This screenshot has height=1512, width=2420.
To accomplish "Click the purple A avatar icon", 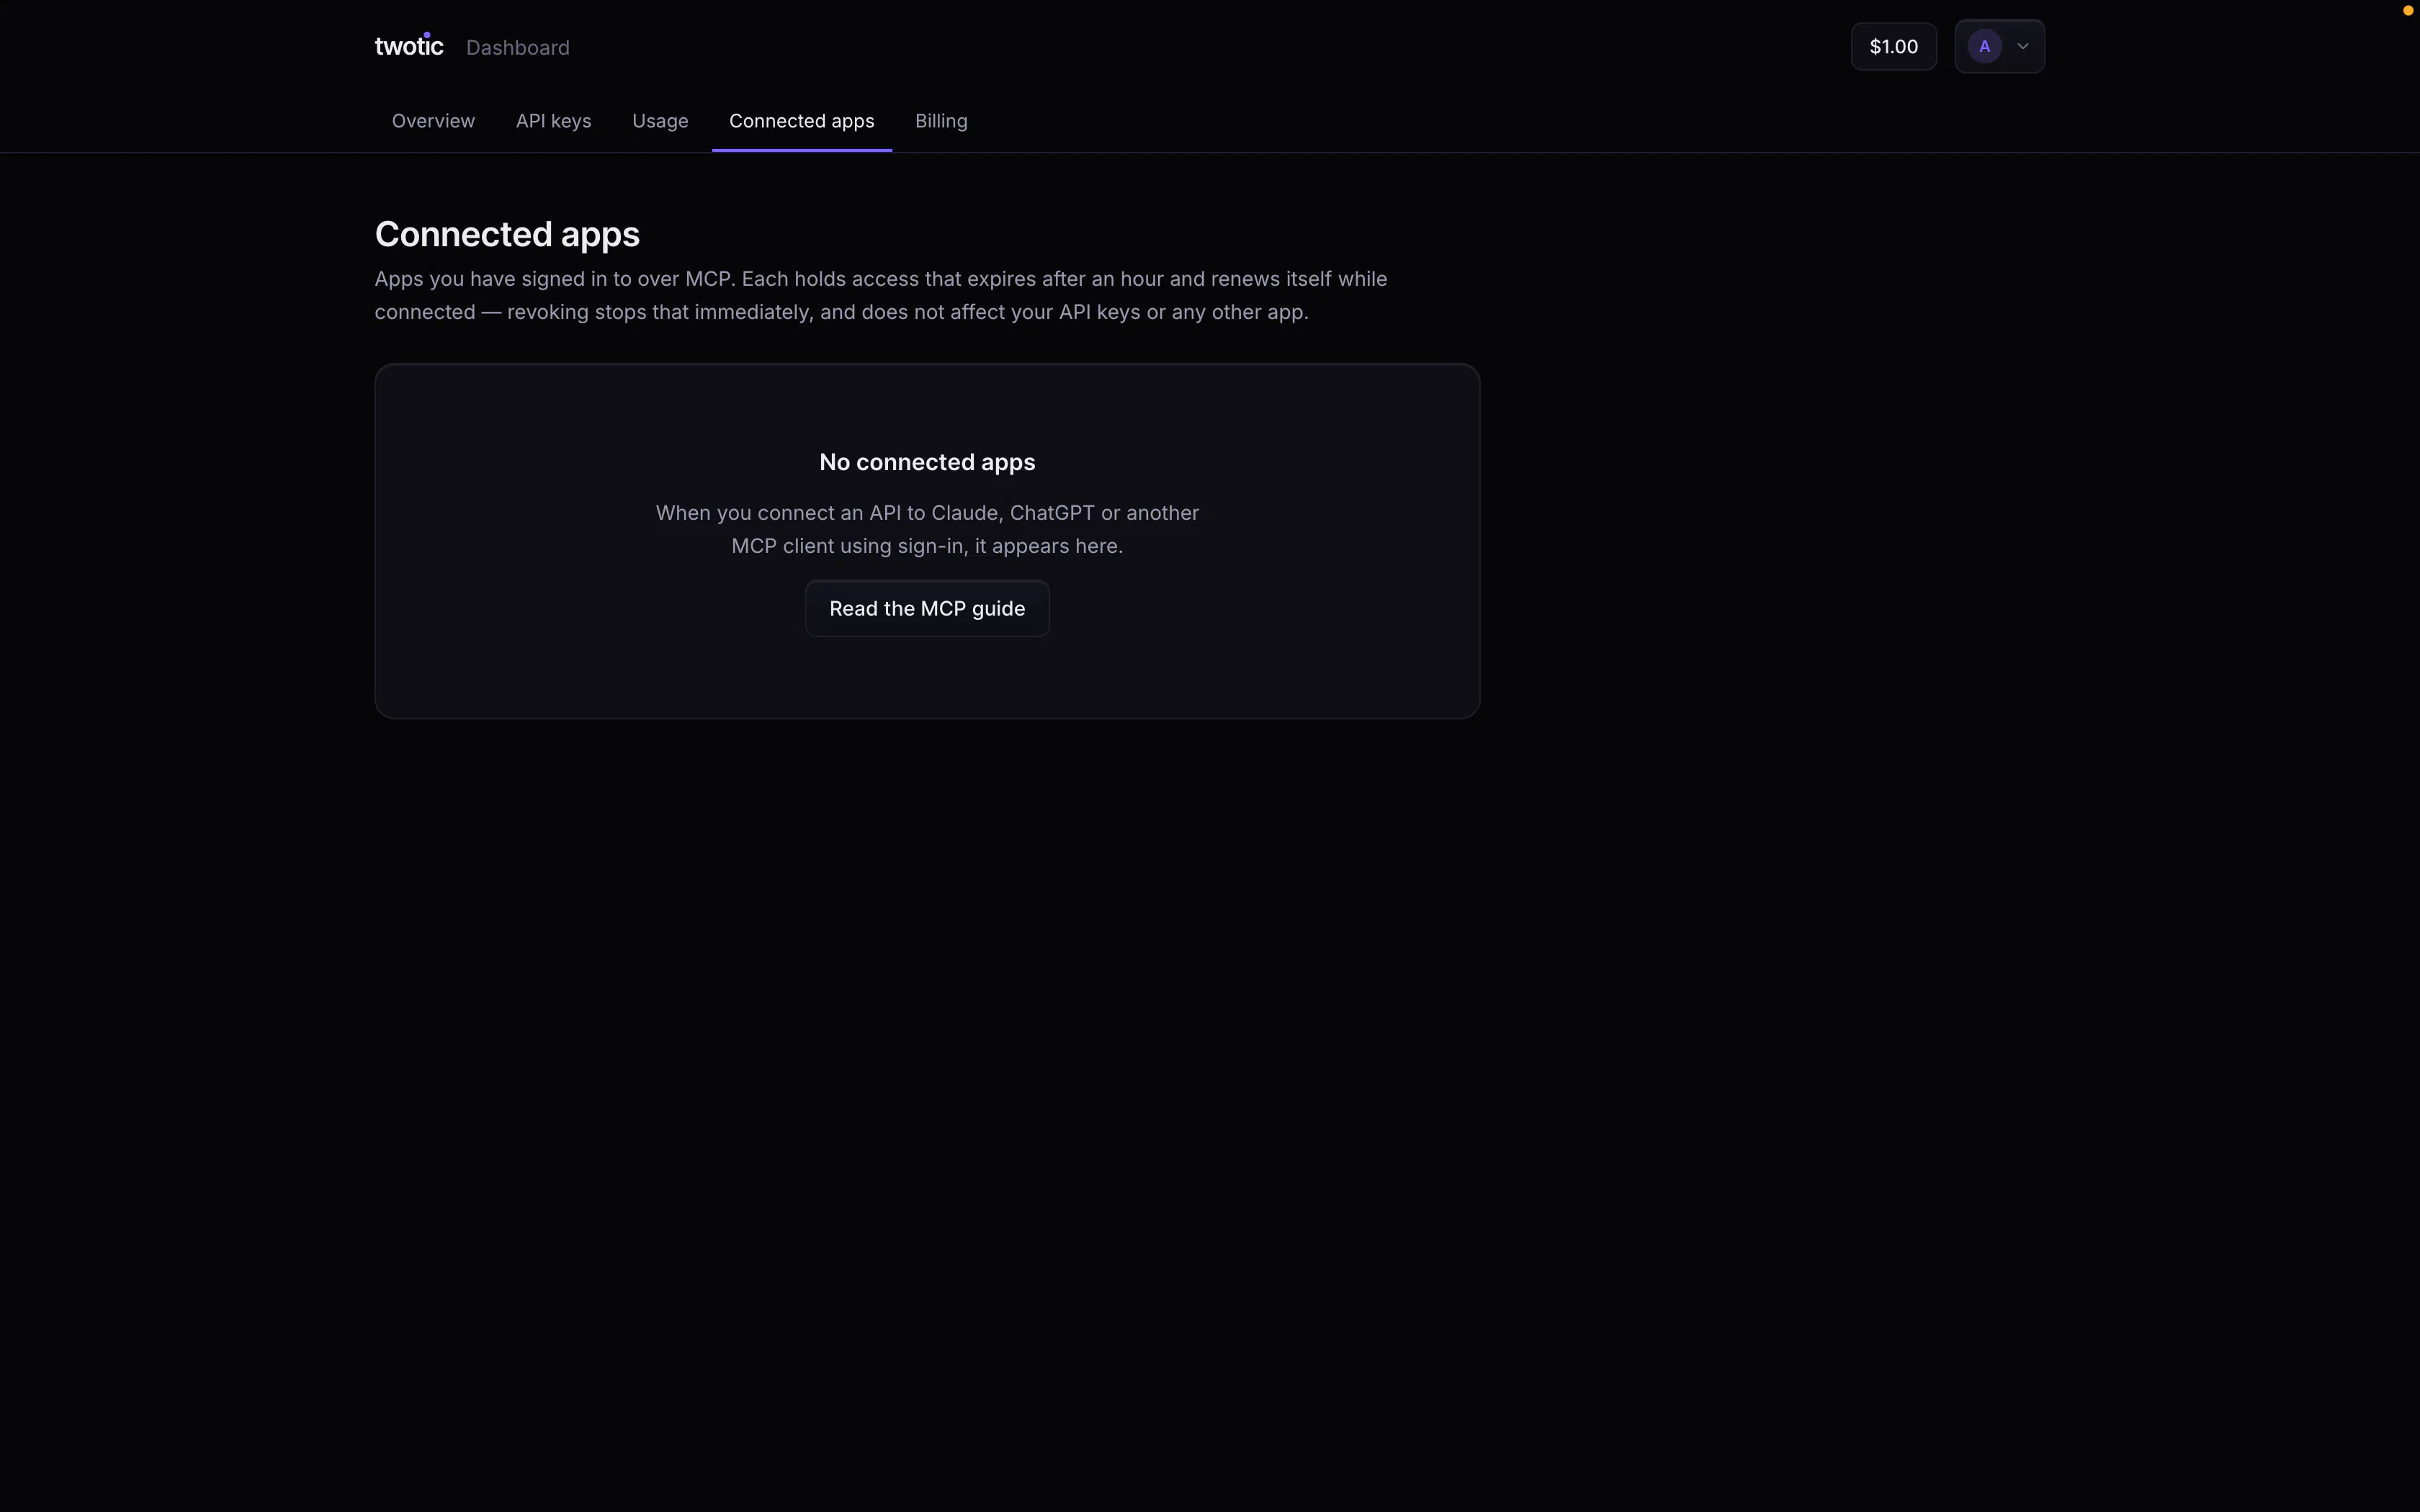I will [1984, 46].
